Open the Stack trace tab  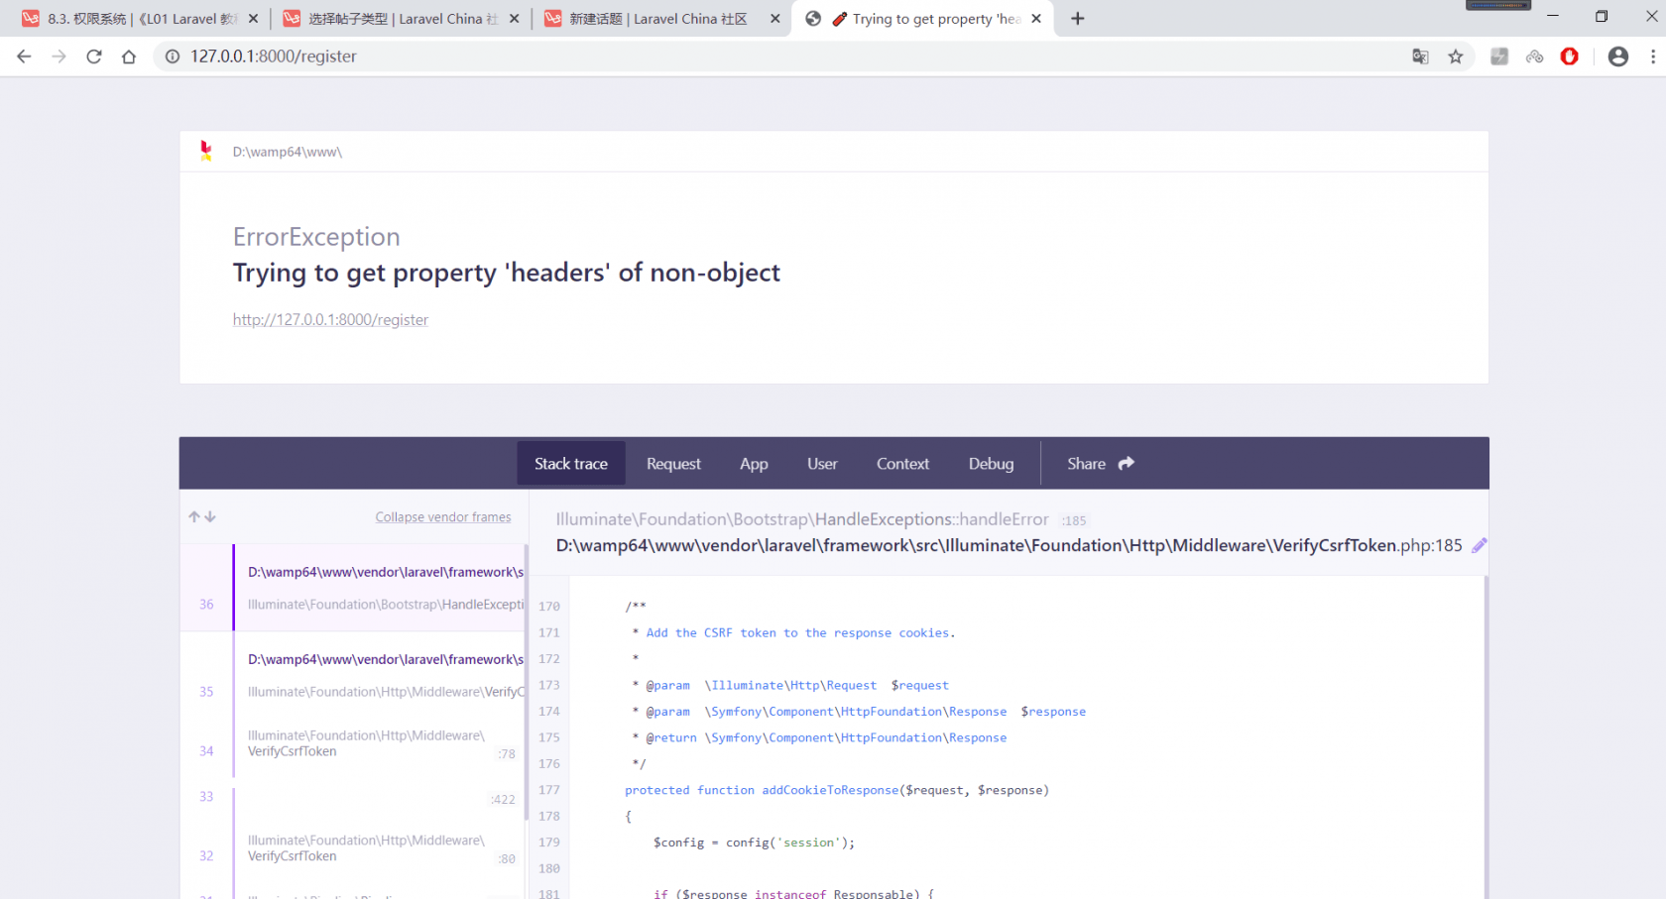tap(571, 464)
